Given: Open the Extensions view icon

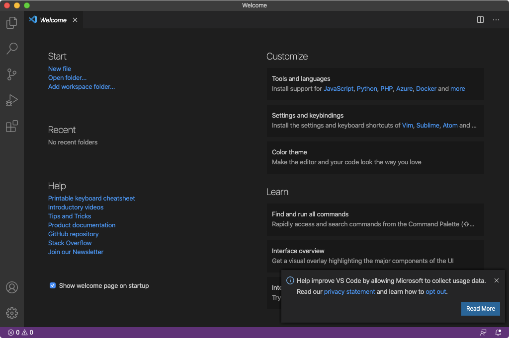Looking at the screenshot, I should (x=11, y=127).
